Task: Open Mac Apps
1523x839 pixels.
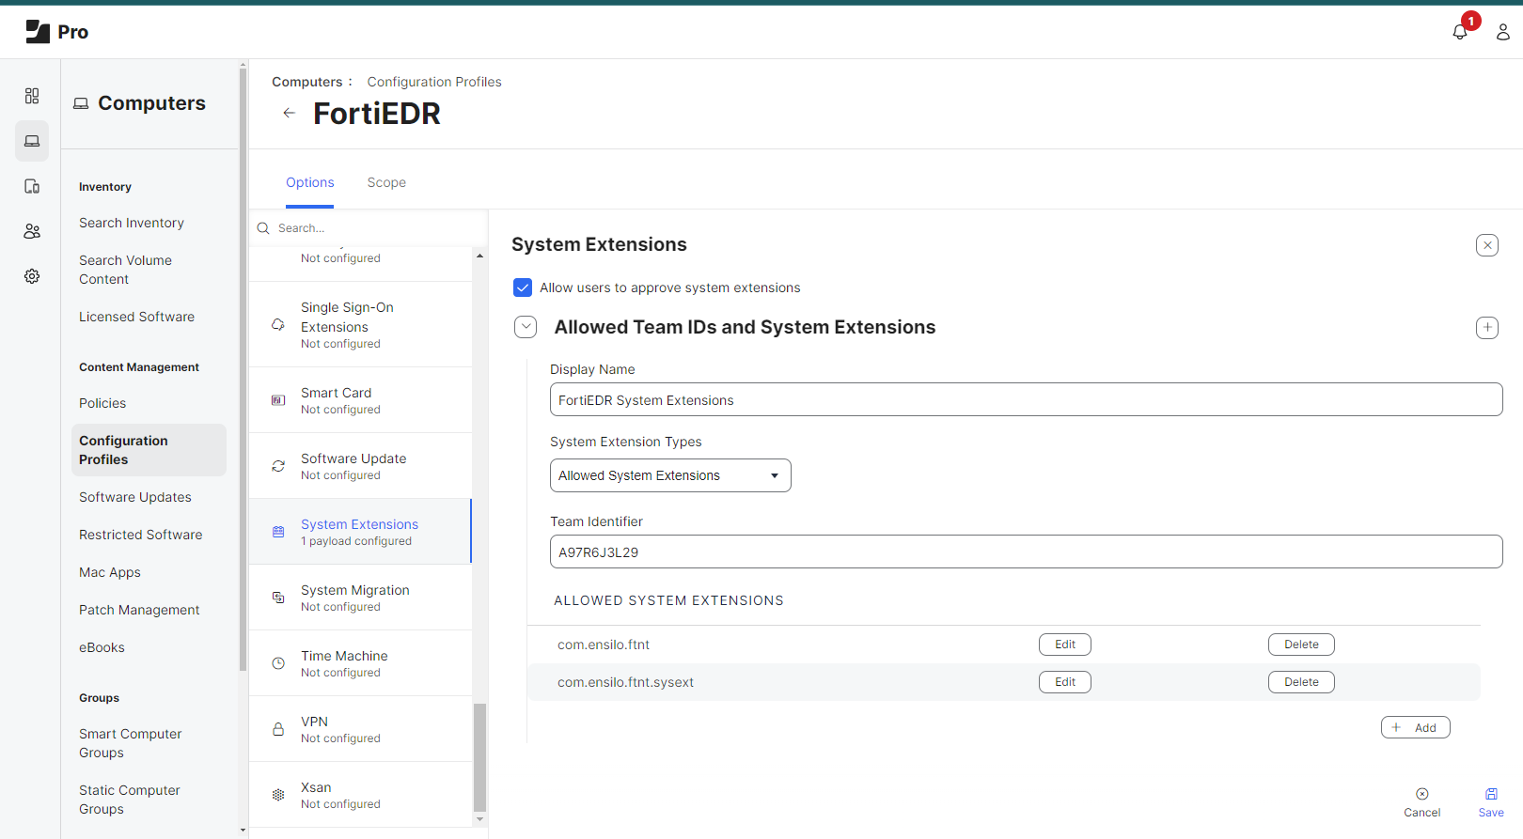Action: [110, 572]
